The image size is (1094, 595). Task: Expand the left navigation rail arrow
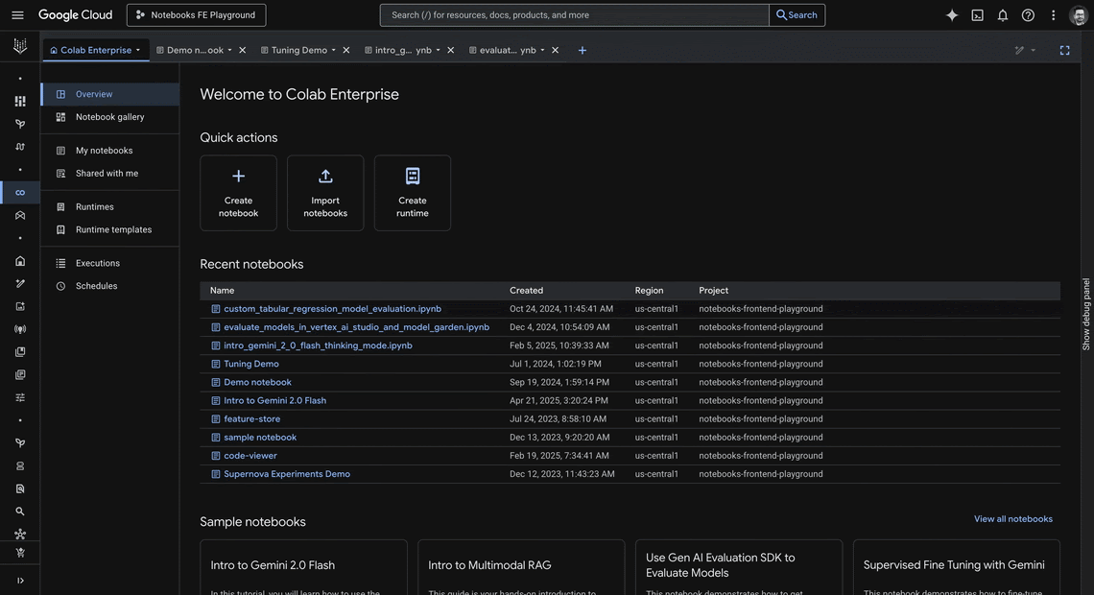point(20,581)
